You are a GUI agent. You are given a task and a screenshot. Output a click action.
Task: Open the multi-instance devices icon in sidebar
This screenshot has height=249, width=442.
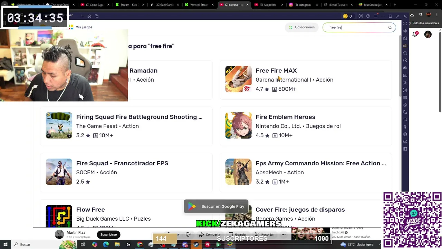click(405, 112)
